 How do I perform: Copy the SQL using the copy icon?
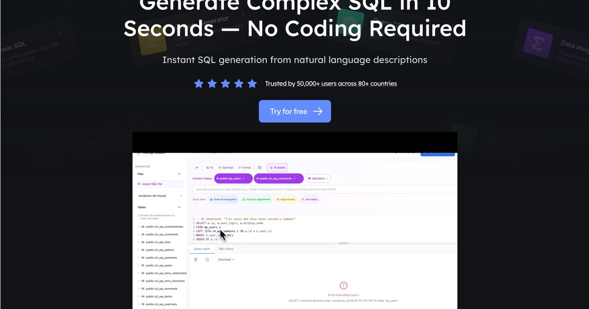[x=260, y=168]
